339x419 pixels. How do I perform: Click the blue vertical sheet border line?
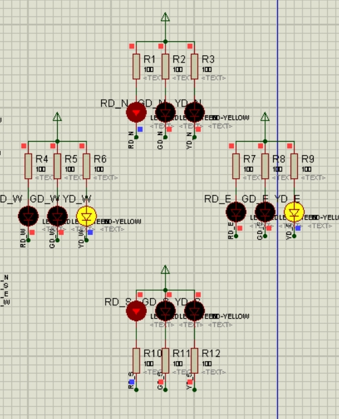[278, 209]
